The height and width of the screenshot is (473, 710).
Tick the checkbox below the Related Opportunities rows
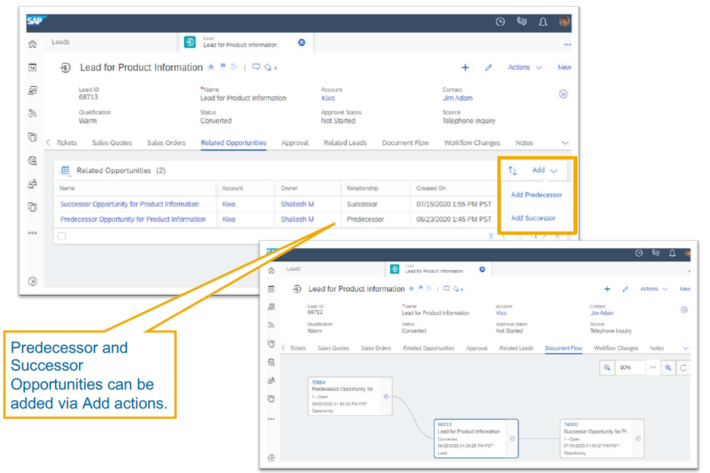[x=62, y=236]
